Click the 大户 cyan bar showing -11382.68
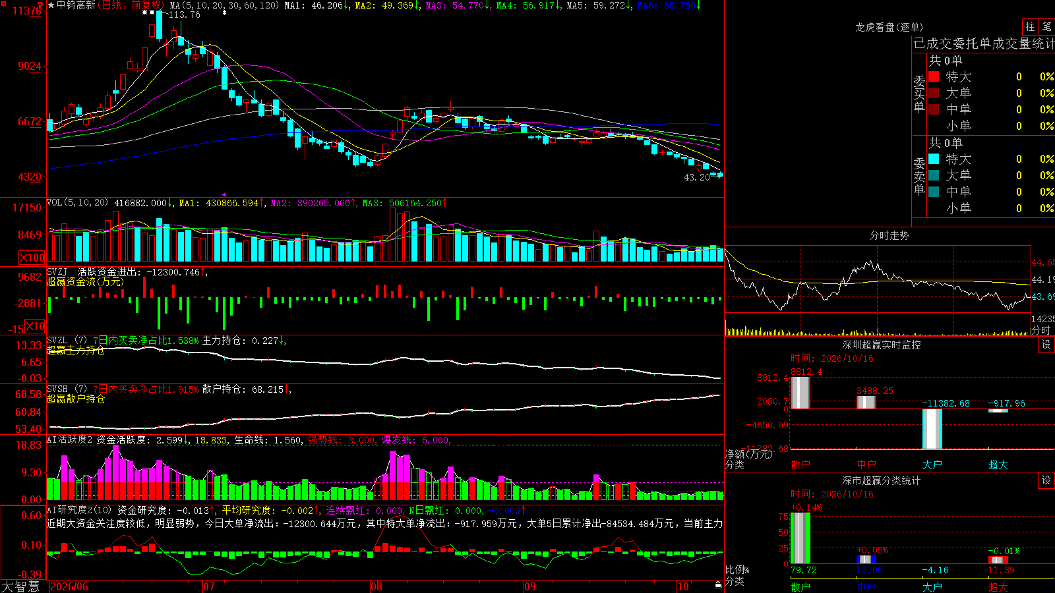The width and height of the screenshot is (1055, 593). [932, 429]
